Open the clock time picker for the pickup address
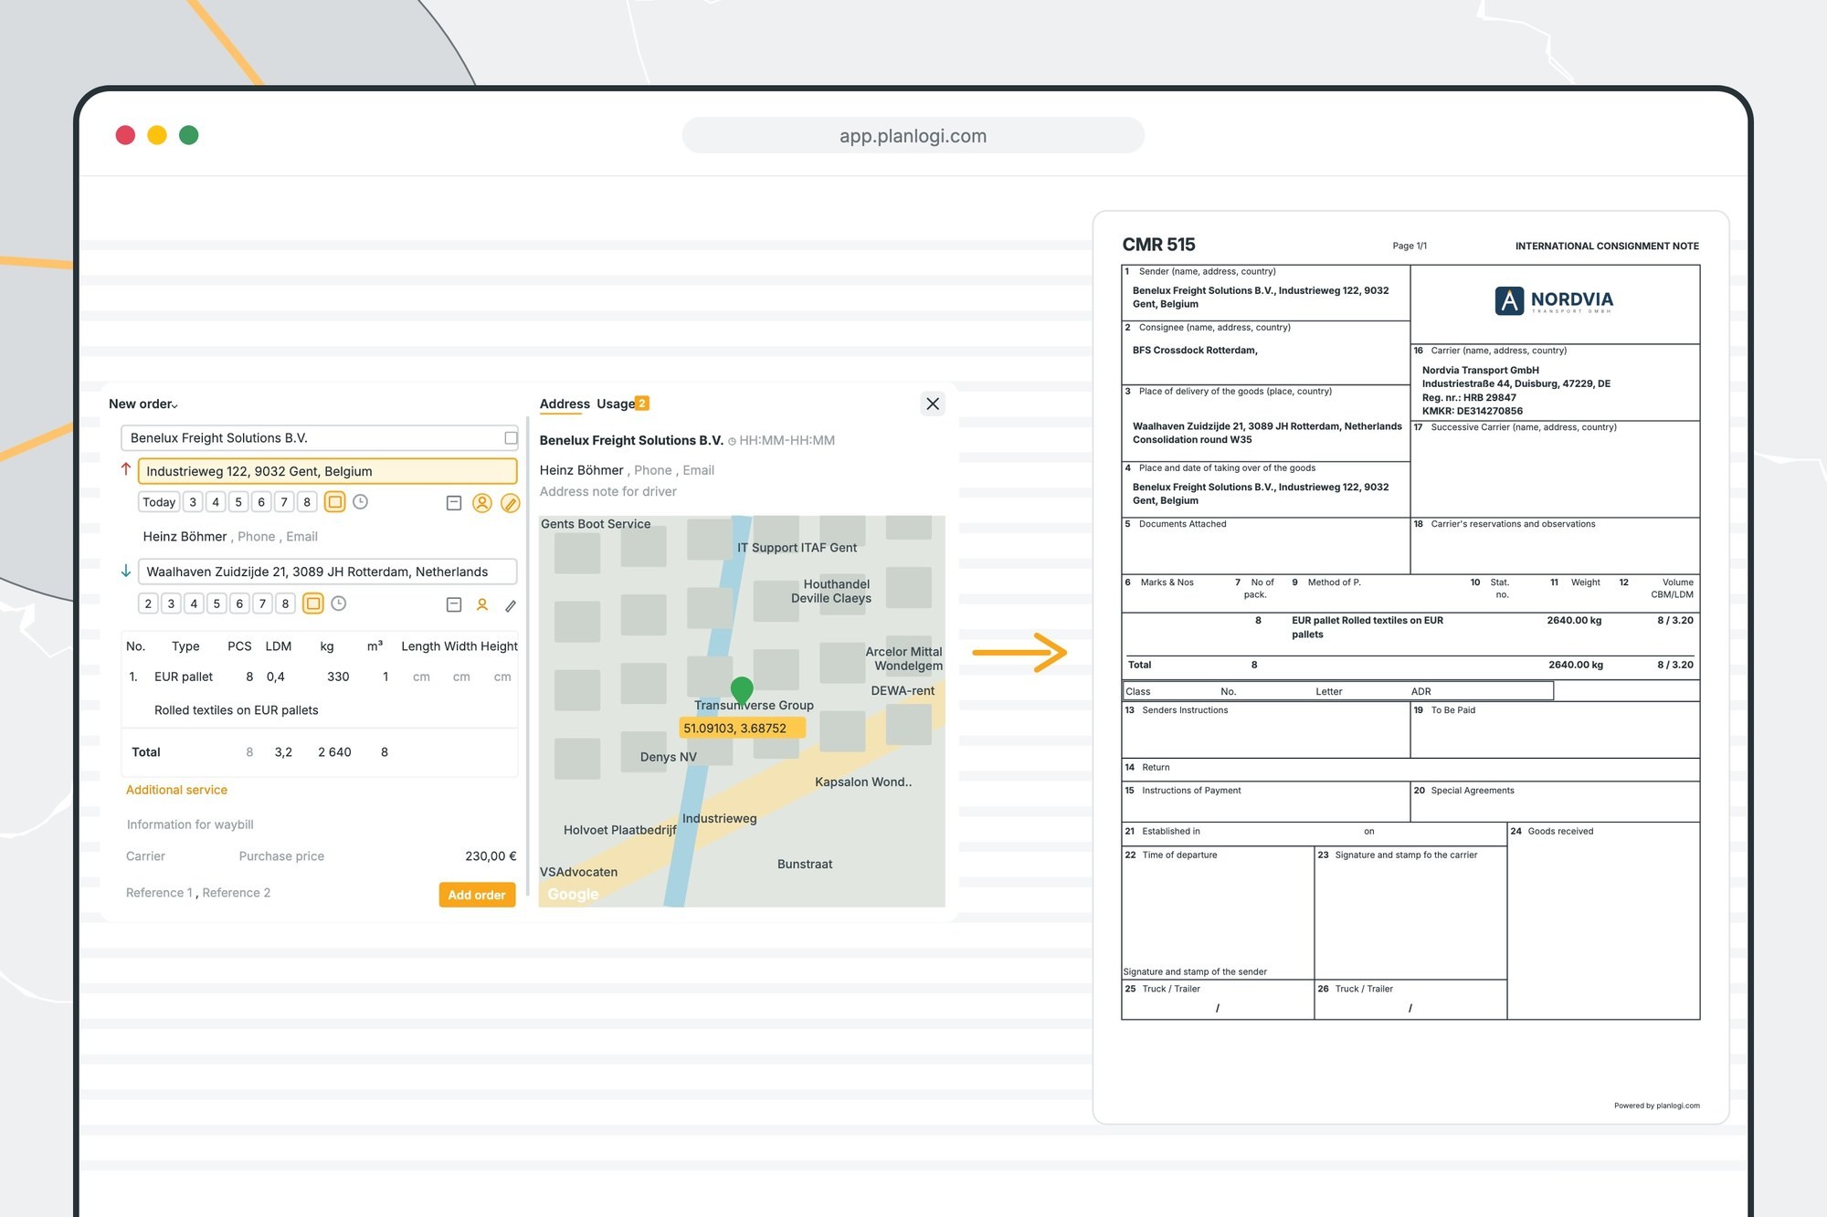Viewport: 1827px width, 1217px height. click(x=361, y=502)
